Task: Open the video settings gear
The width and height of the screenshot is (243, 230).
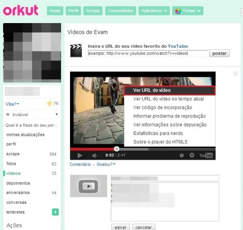Action: 192,155
